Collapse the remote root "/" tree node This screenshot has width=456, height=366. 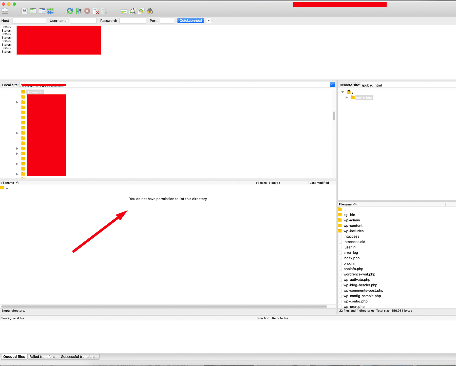343,92
